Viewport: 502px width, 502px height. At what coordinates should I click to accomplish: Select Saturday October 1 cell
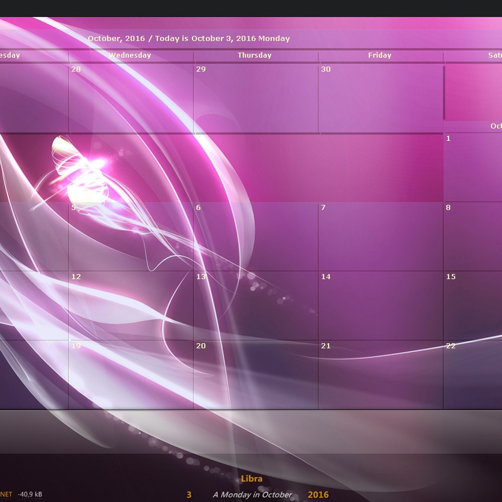[473, 167]
